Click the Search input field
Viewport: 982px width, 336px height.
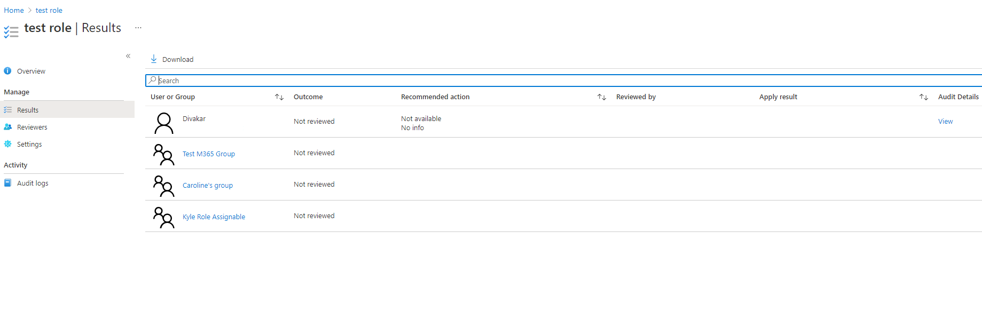coord(534,81)
